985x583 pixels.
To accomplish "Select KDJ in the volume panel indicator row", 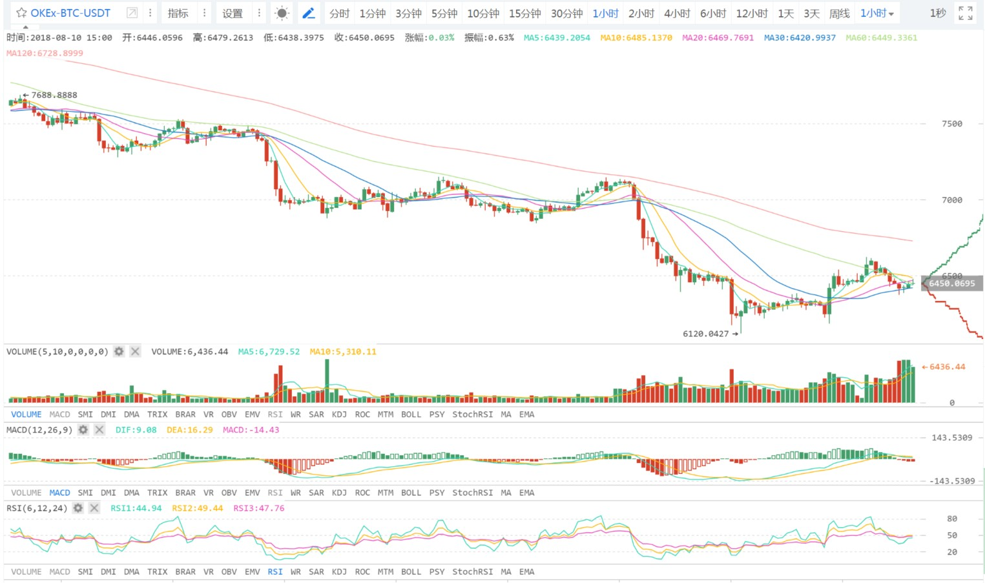I will point(339,414).
